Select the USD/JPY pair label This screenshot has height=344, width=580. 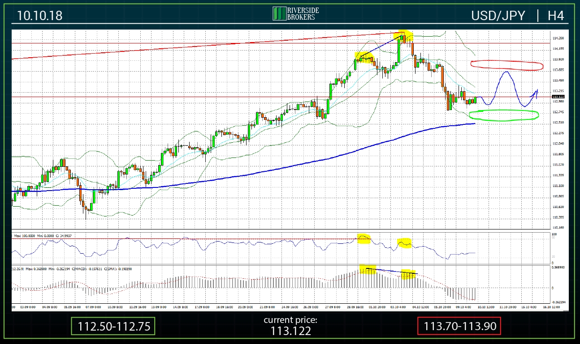498,16
